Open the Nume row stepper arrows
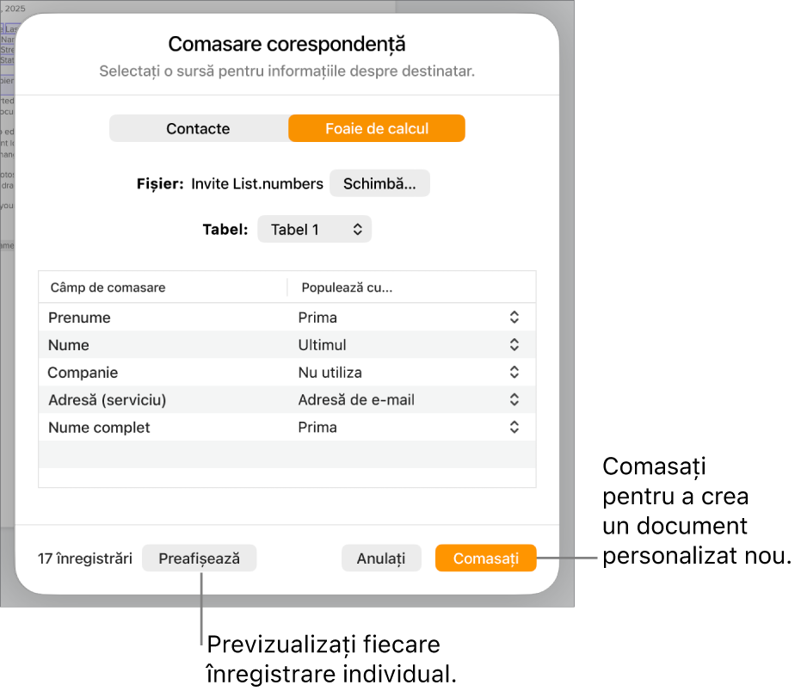This screenshot has width=801, height=691. pyautogui.click(x=514, y=345)
